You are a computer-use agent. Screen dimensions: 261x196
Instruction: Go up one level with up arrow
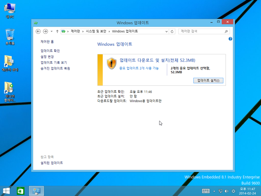click(x=57, y=31)
